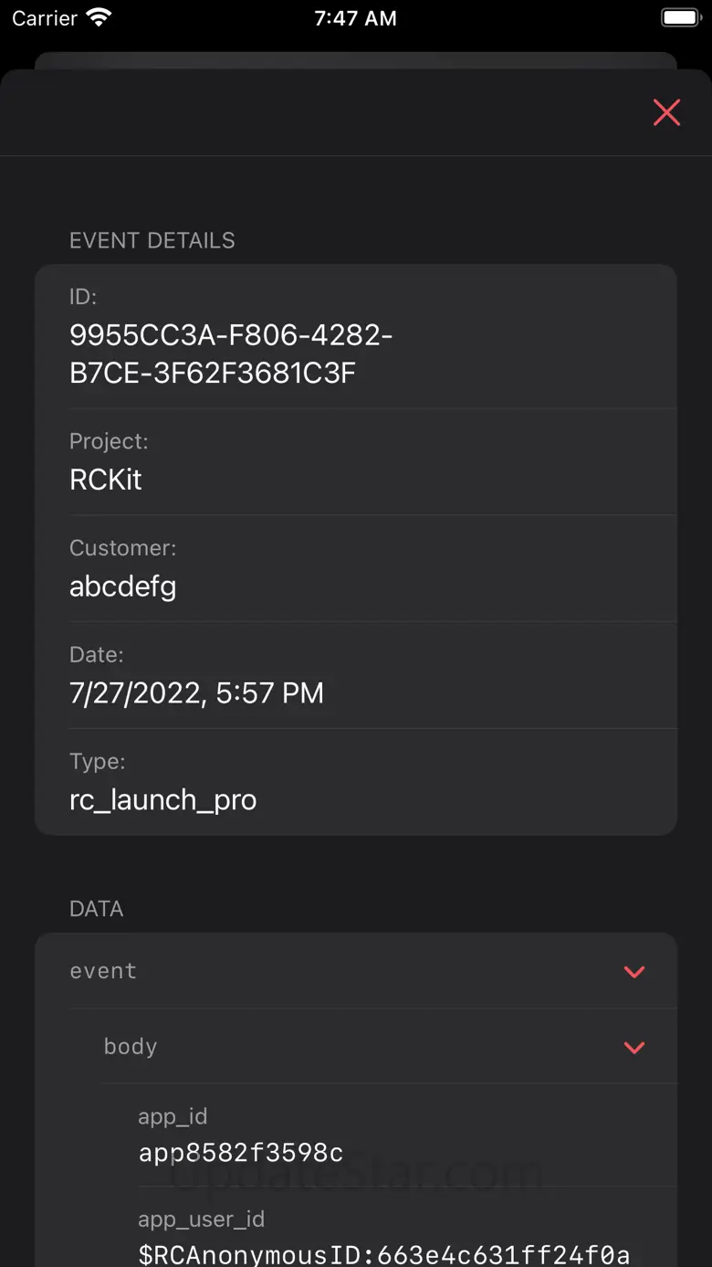Click the body tree item label

[x=131, y=1047]
